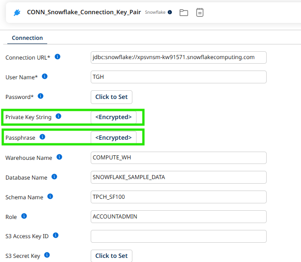Show info for Database Name
This screenshot has height=262, width=301.
(55, 177)
